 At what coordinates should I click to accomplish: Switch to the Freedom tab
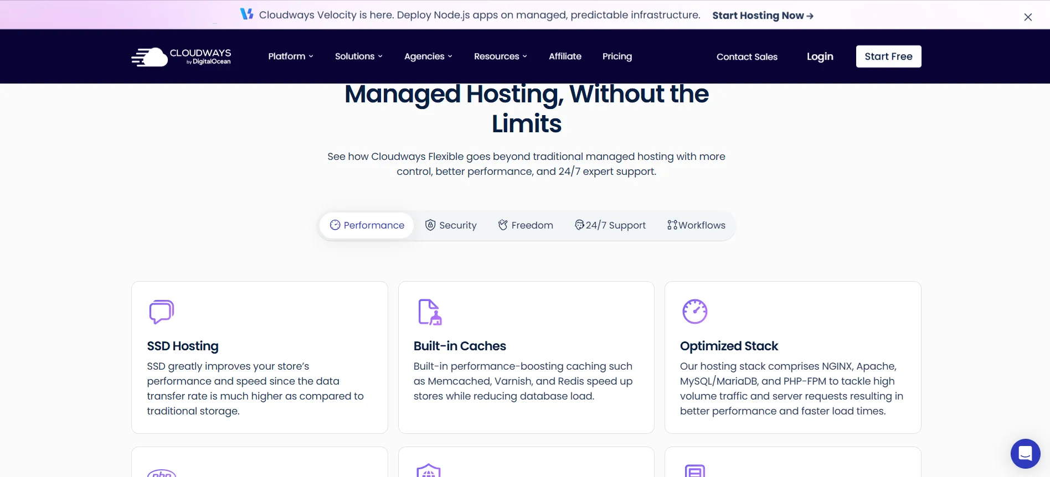pos(526,225)
